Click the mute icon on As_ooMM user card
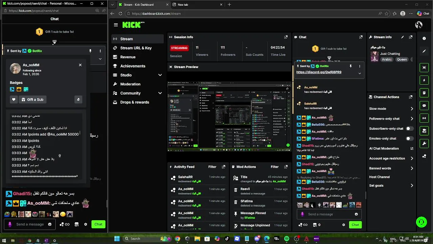 point(78,100)
